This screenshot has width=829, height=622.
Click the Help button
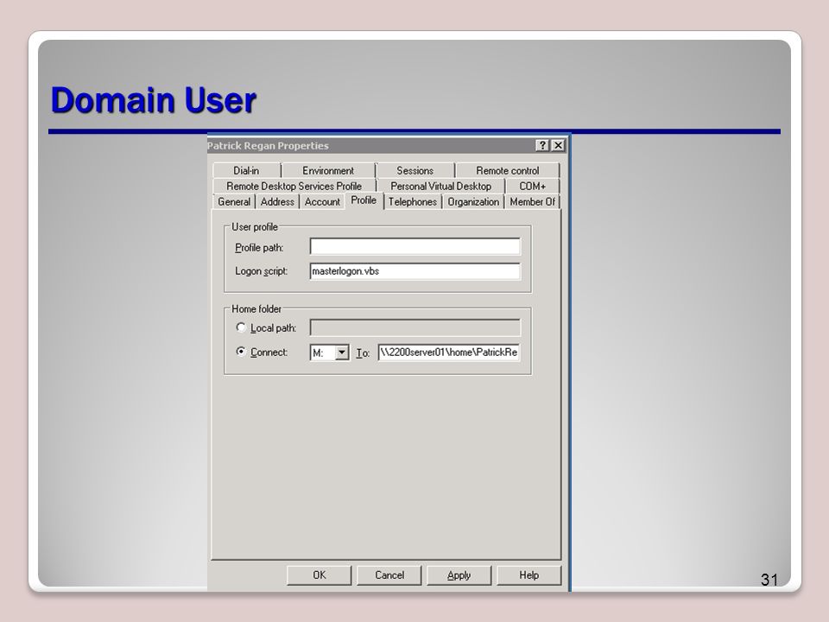[528, 575]
